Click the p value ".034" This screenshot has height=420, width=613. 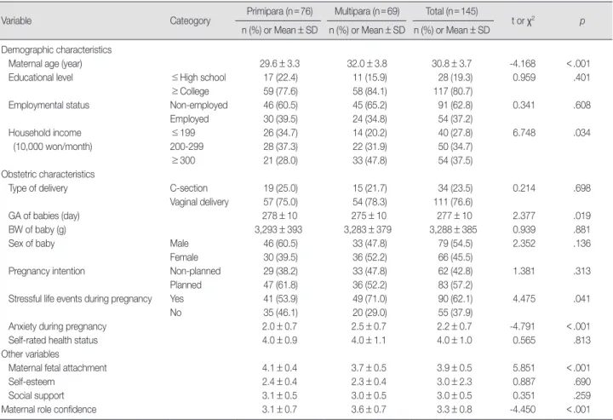click(x=582, y=133)
